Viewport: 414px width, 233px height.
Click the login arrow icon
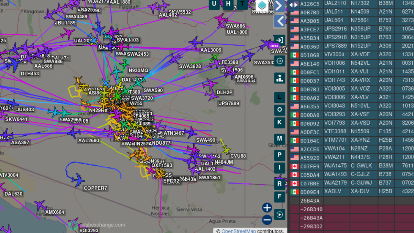click(x=280, y=40)
